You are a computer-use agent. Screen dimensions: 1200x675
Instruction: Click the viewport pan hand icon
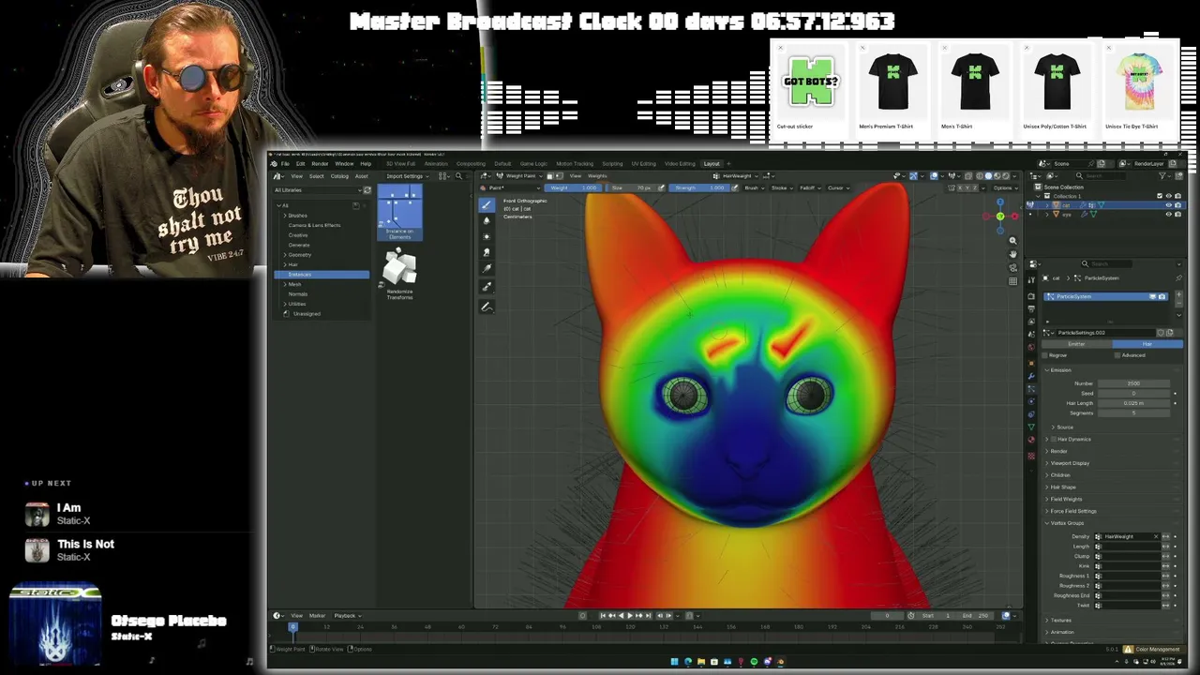point(1012,254)
